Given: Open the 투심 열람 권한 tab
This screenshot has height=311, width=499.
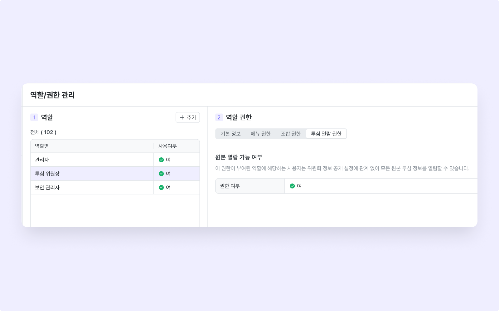Looking at the screenshot, I should (x=326, y=134).
